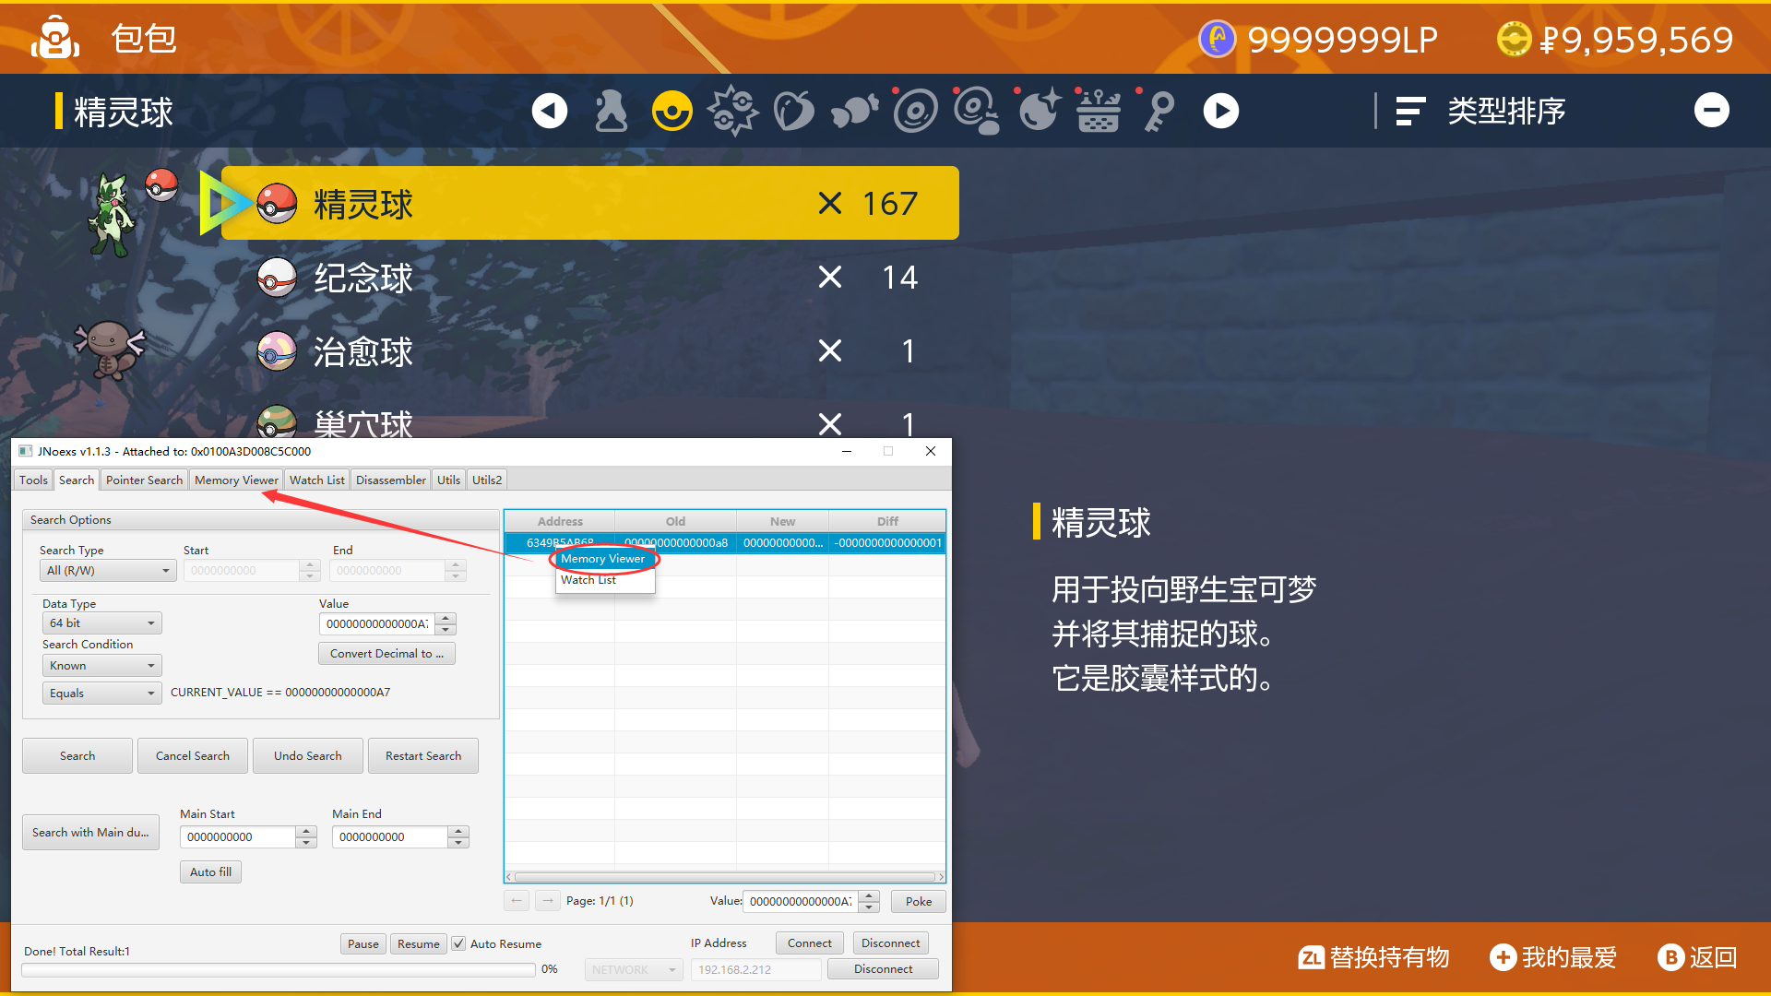Click the plus 我的最爱 favorite icon
Image resolution: width=1771 pixels, height=996 pixels.
point(1504,957)
